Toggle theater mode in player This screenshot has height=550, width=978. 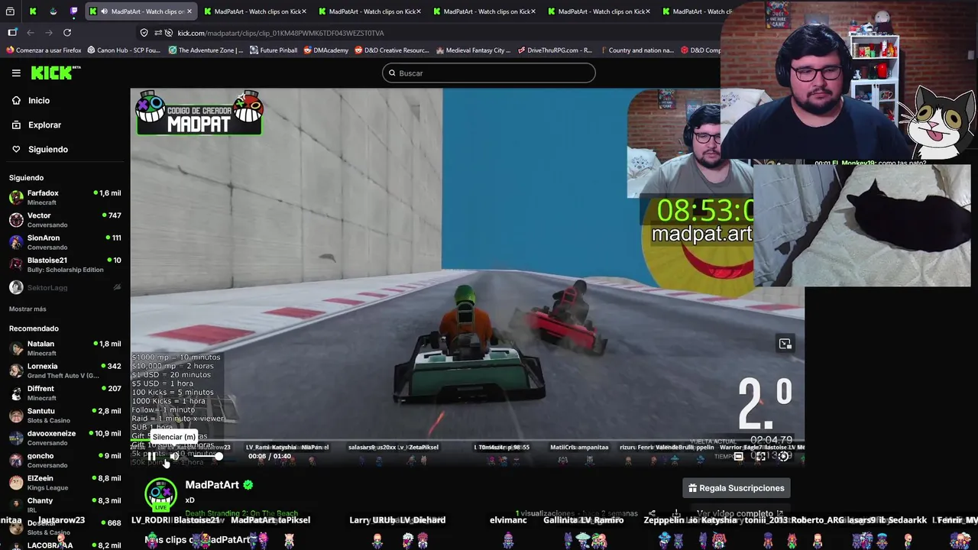click(x=738, y=456)
